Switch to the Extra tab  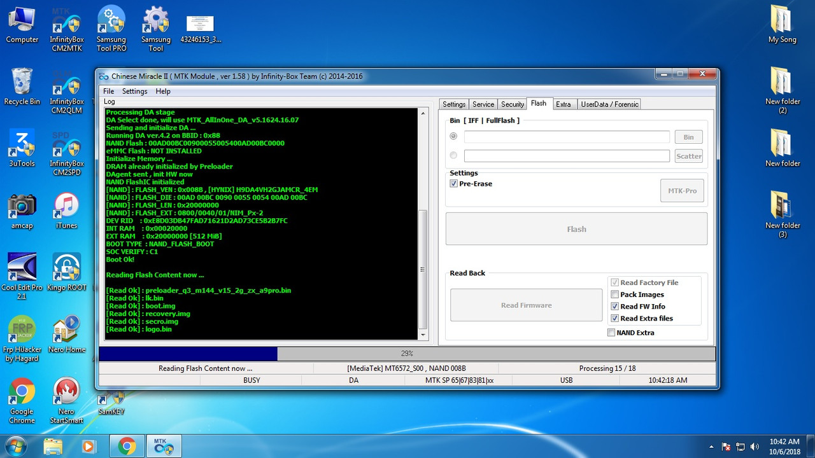(x=563, y=104)
